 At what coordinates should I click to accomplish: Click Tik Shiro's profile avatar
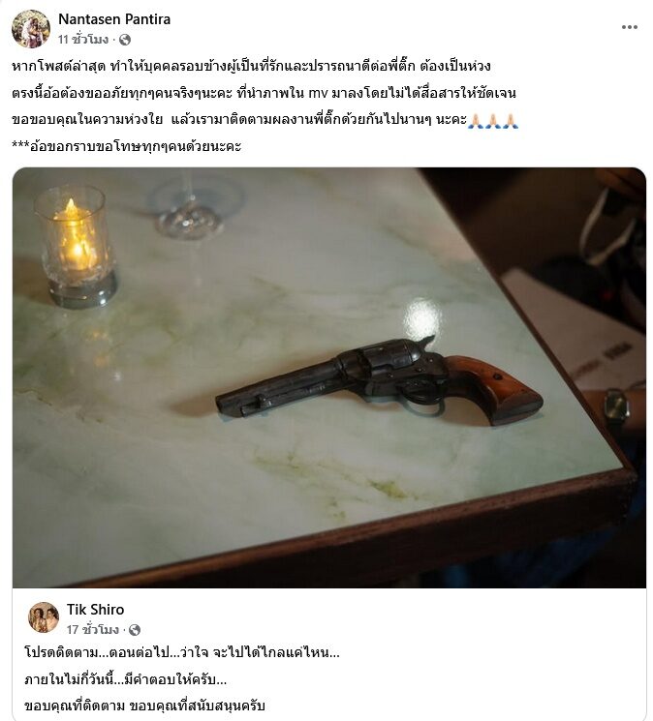44,617
